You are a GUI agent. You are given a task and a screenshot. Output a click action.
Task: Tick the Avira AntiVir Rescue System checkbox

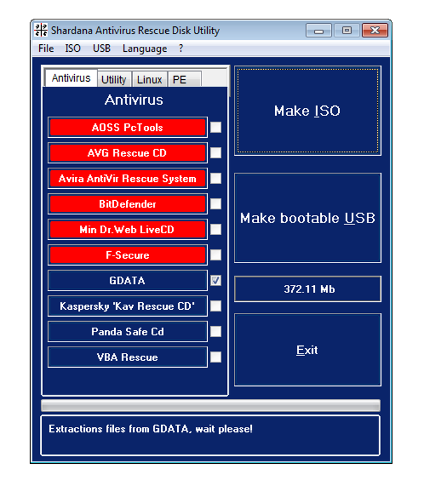tap(216, 178)
